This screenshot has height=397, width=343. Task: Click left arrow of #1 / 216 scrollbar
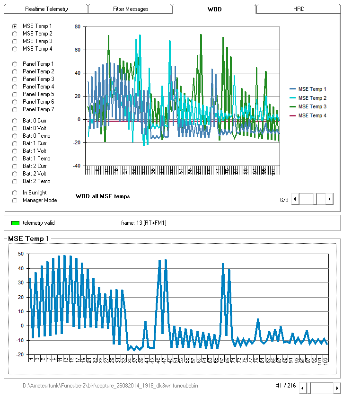[302, 388]
